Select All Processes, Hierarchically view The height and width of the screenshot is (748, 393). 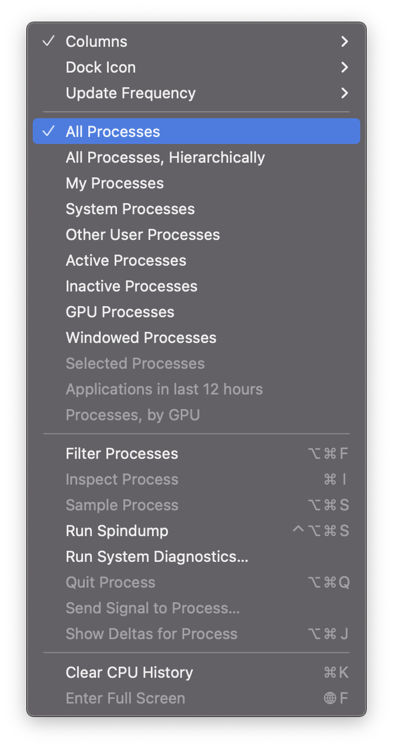165,157
